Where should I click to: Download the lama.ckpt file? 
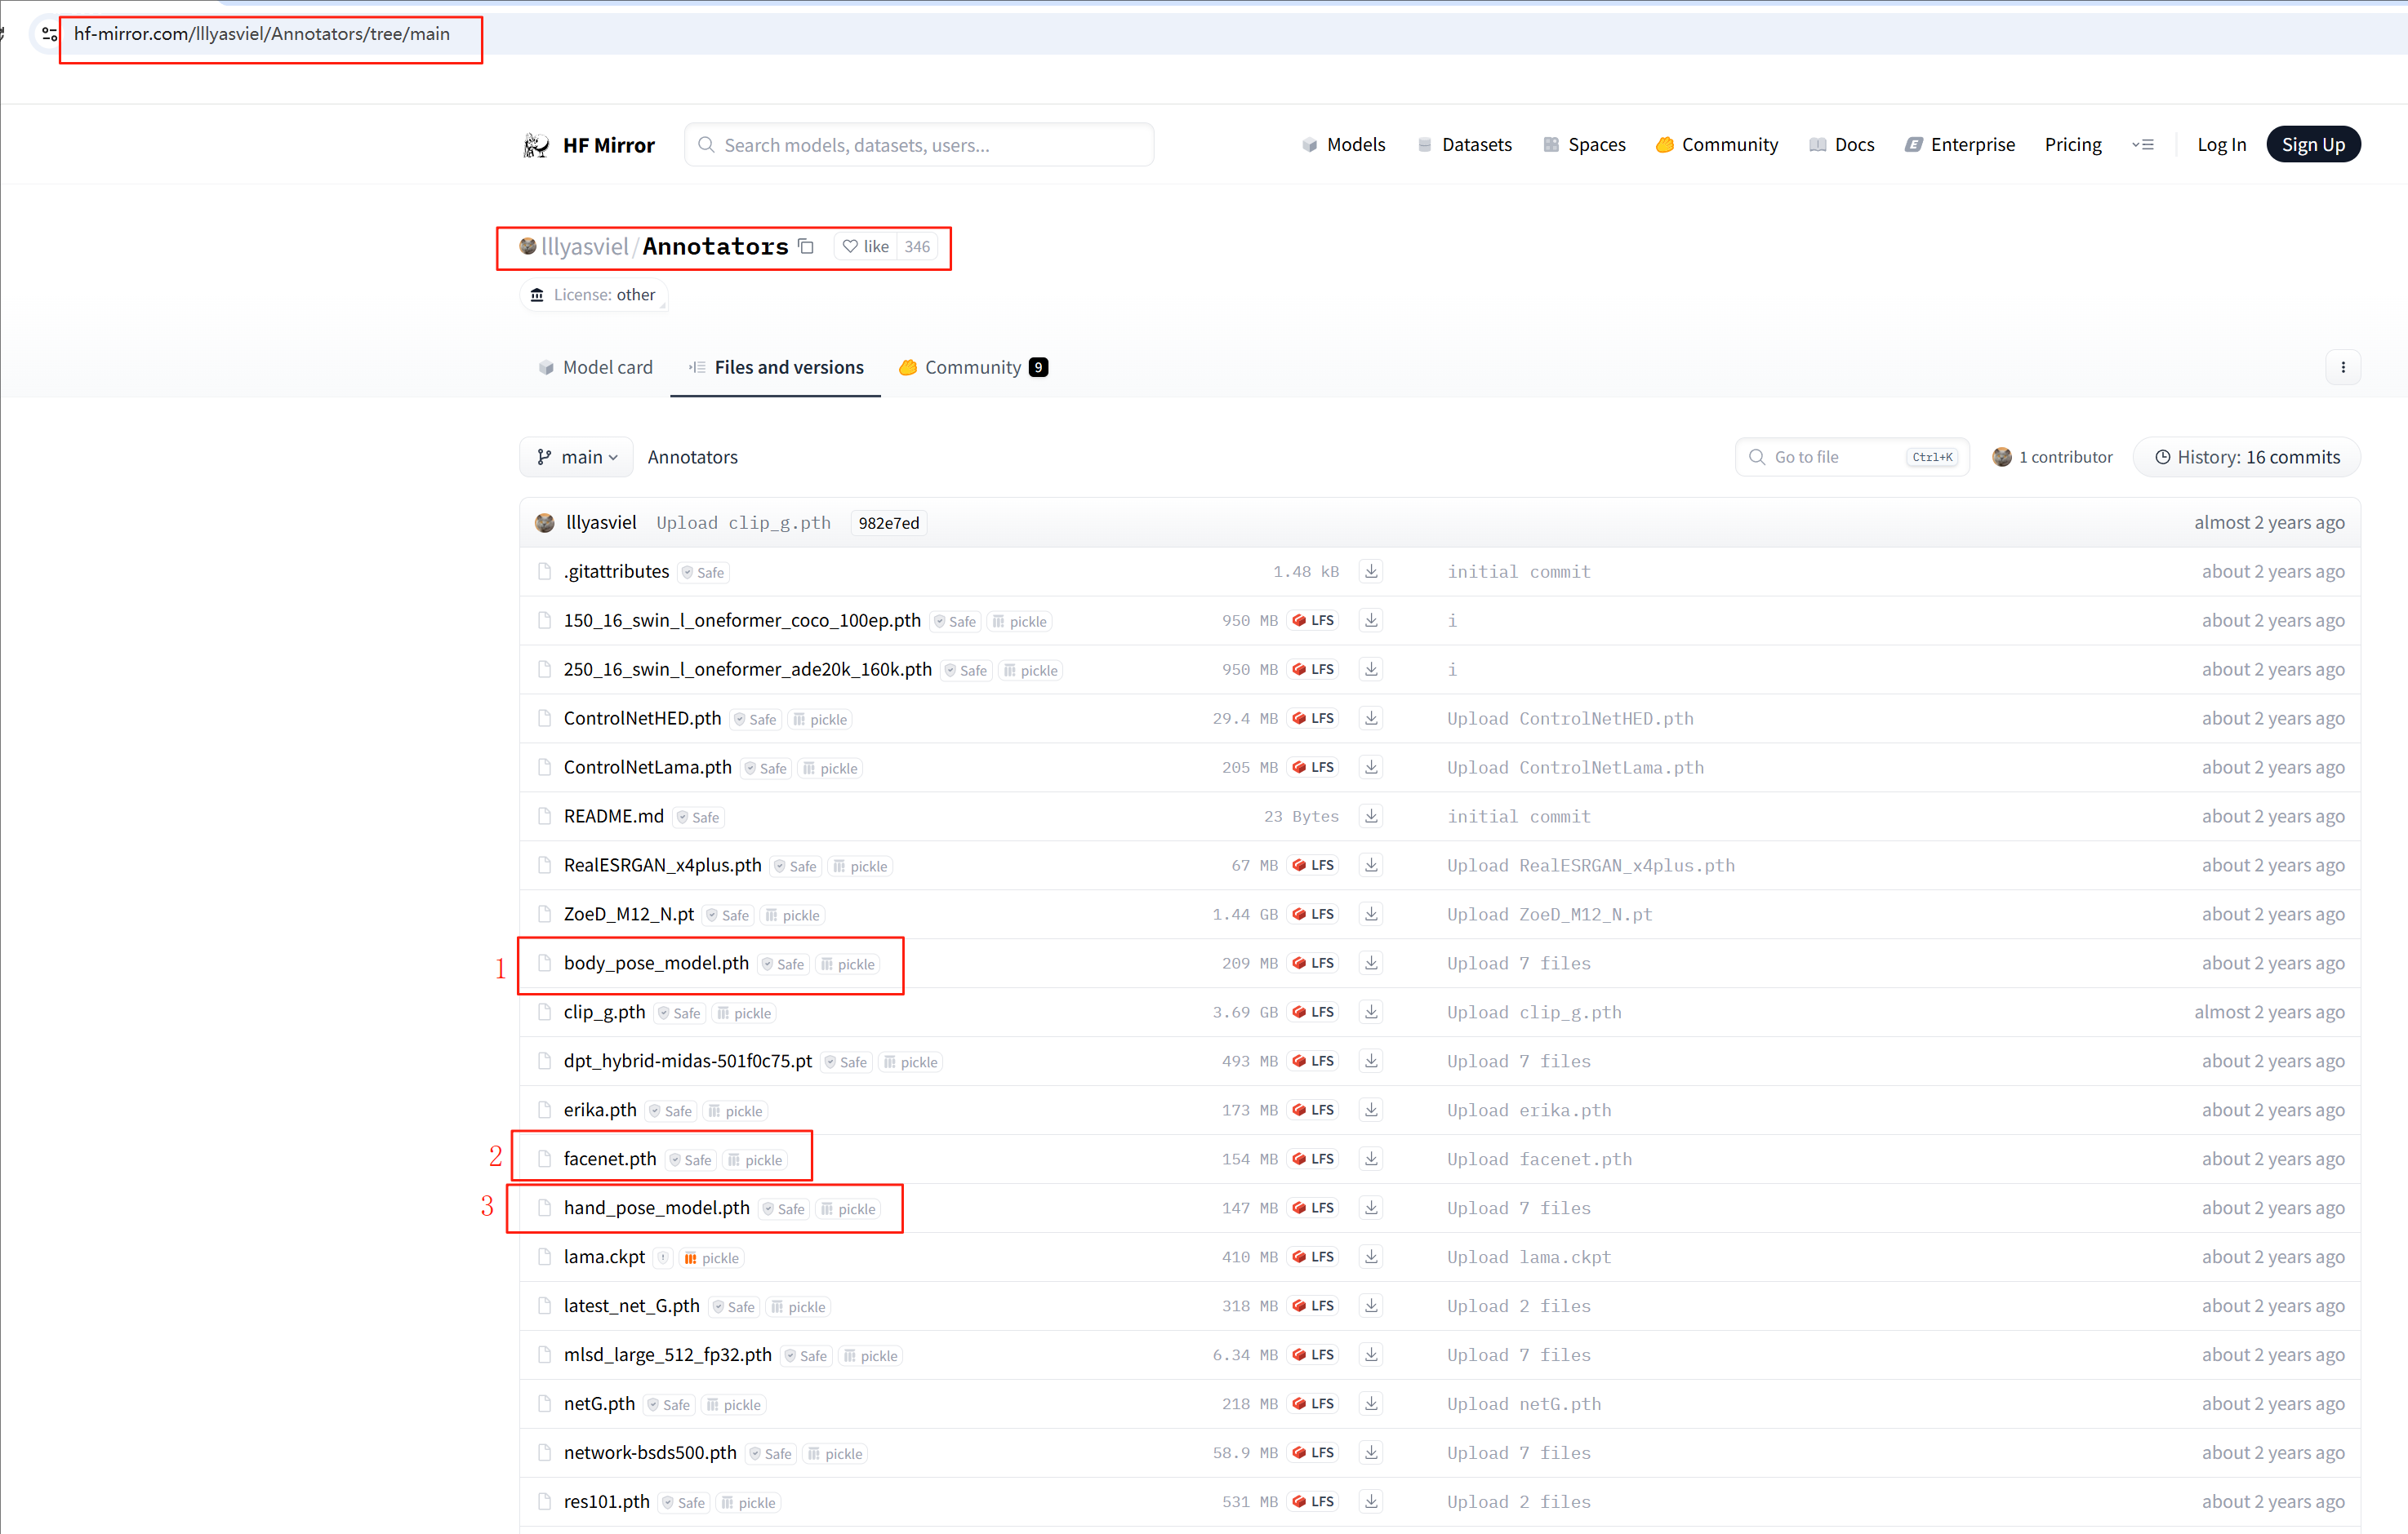tap(1370, 1257)
